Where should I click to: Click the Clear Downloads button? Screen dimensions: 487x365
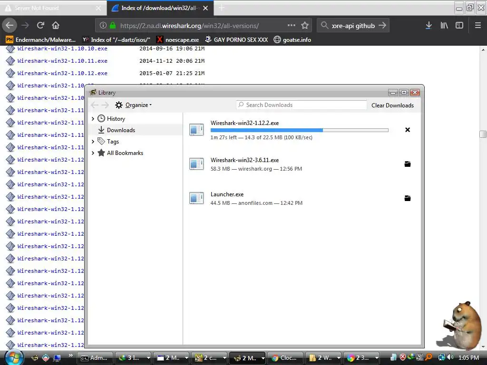[x=392, y=106]
